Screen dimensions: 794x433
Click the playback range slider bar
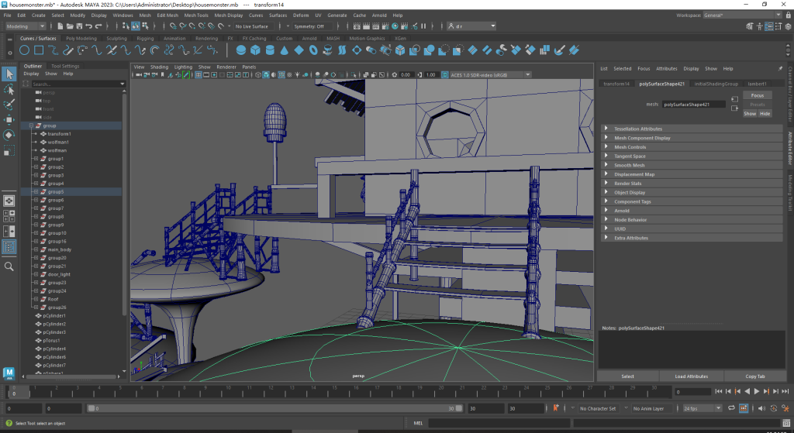pyautogui.click(x=275, y=408)
